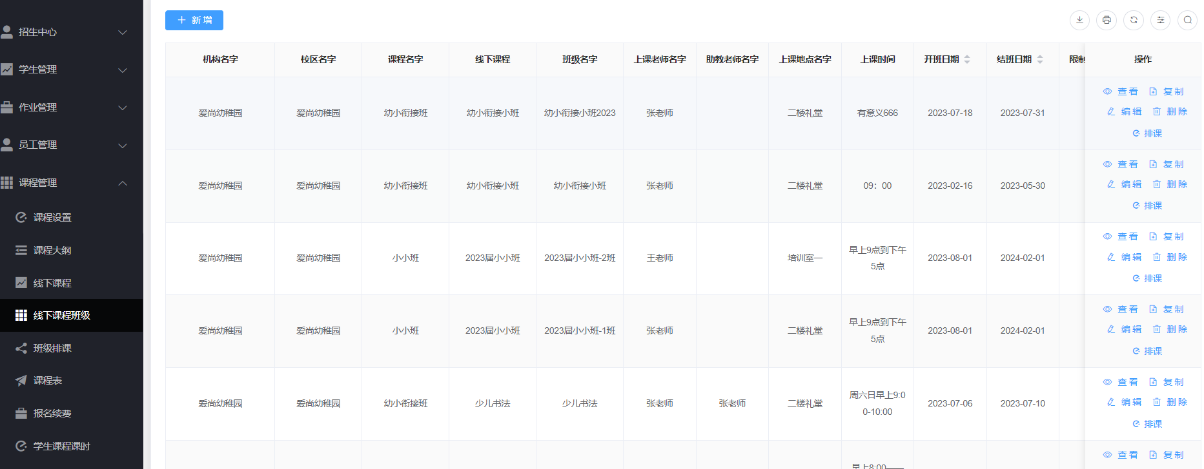Delete the 2023届小小班-1班 class
This screenshot has width=1204, height=469.
point(1170,329)
